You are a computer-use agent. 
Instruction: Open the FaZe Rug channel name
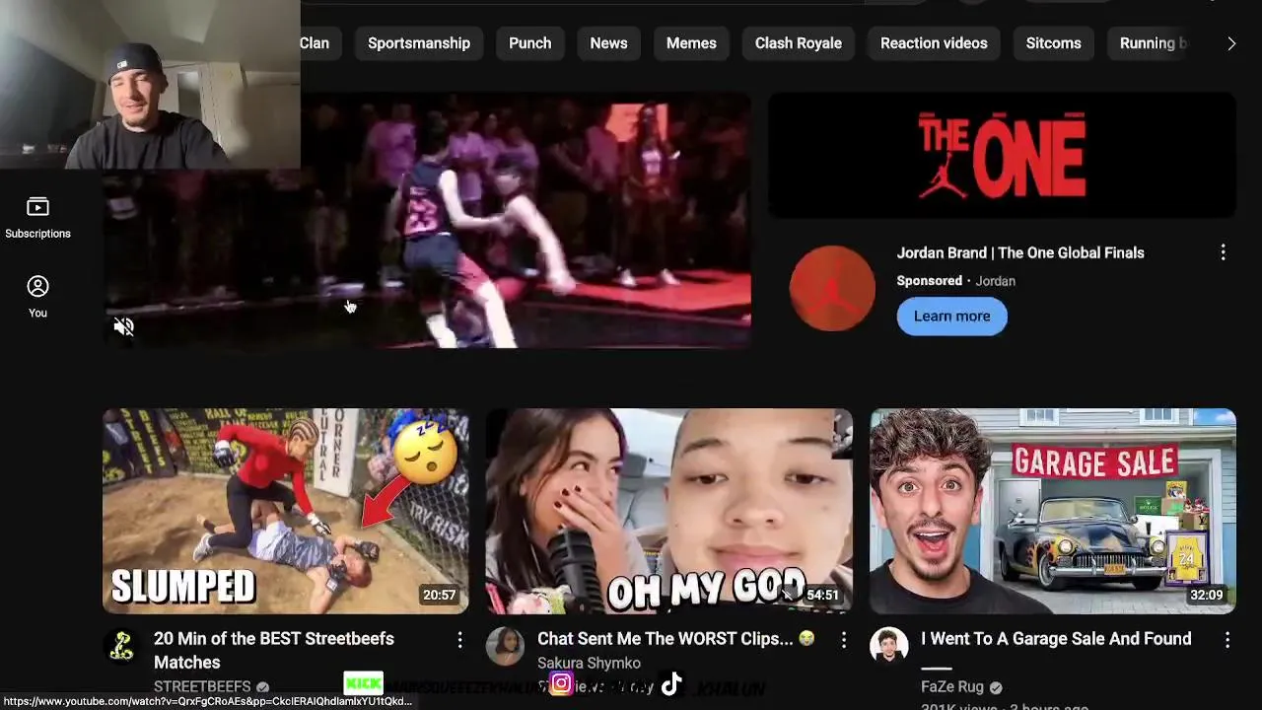pos(952,687)
